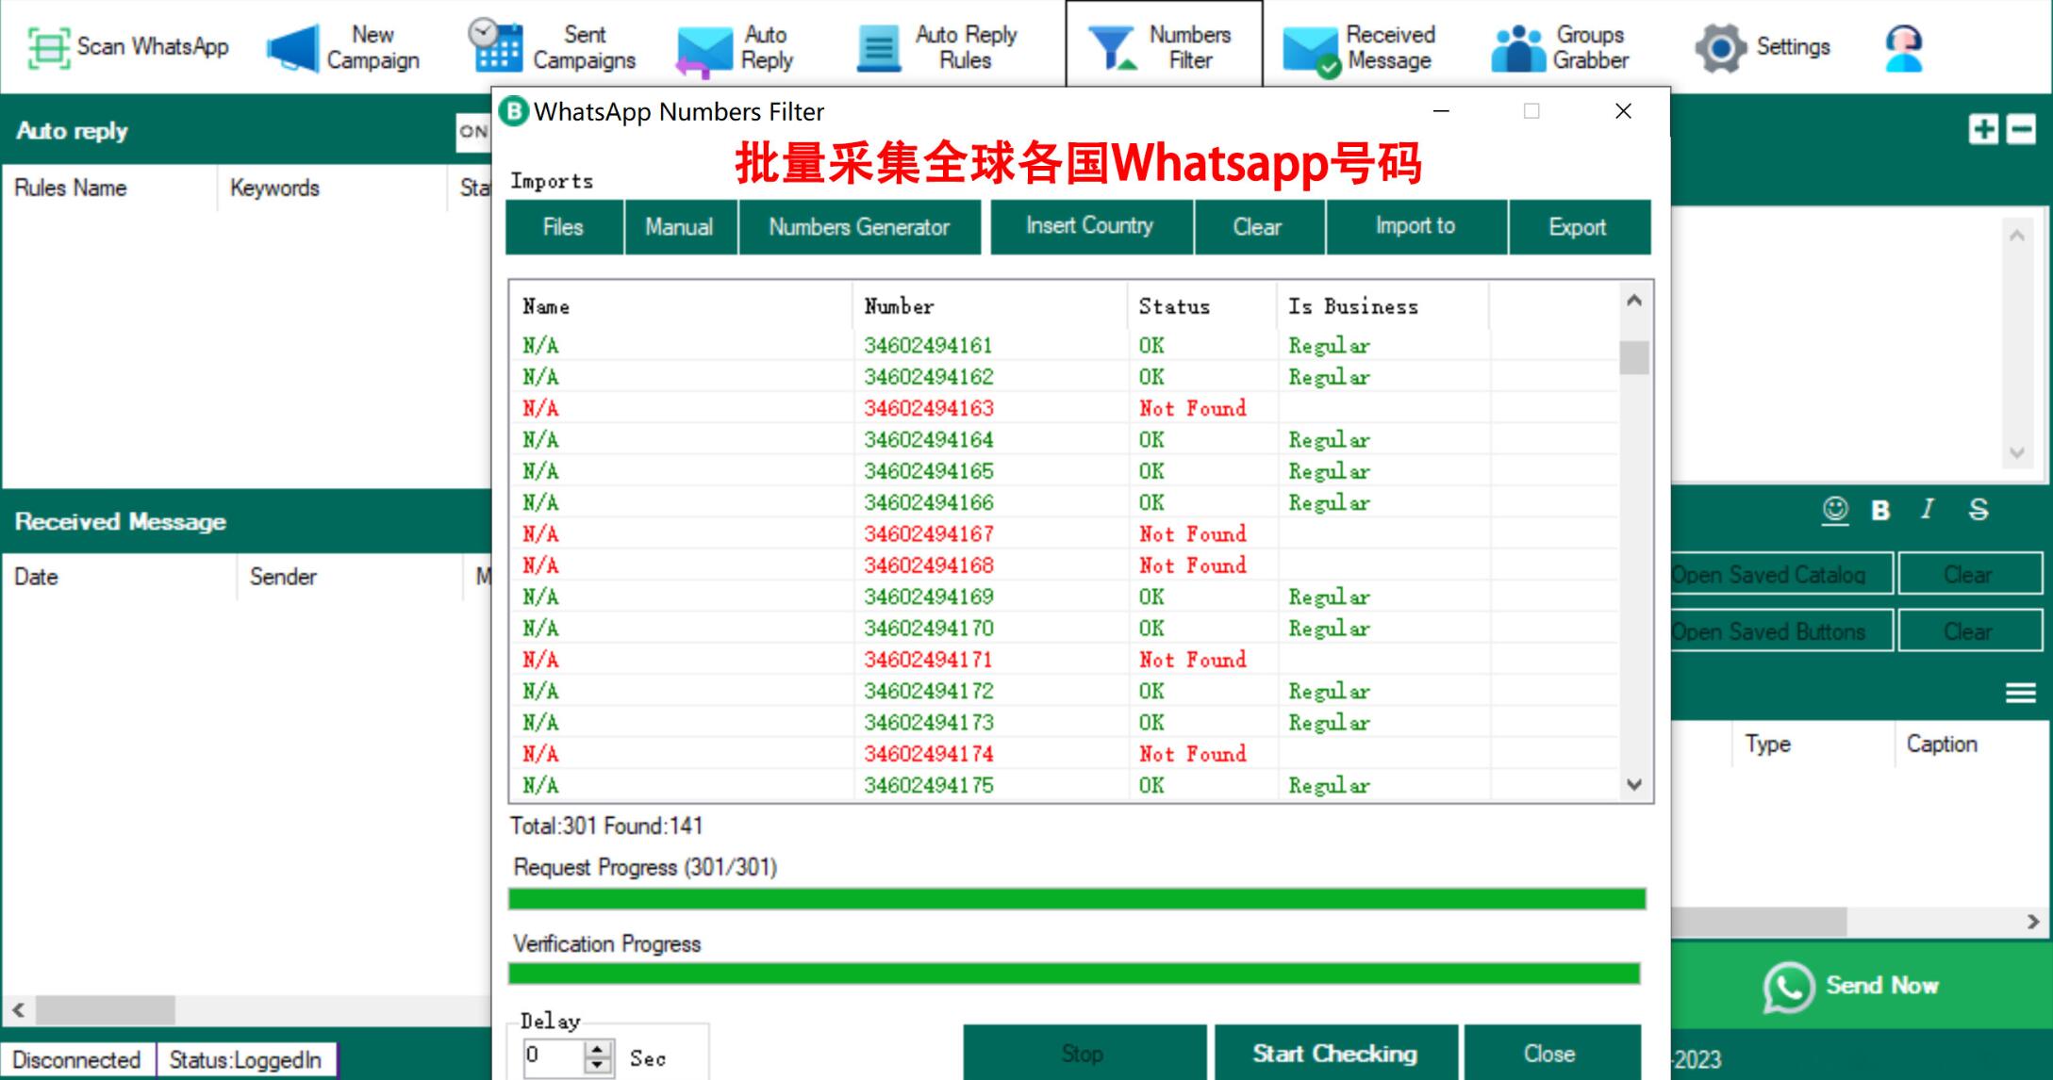Click the Insert Country button
Viewport: 2053px width, 1080px height.
[1090, 227]
